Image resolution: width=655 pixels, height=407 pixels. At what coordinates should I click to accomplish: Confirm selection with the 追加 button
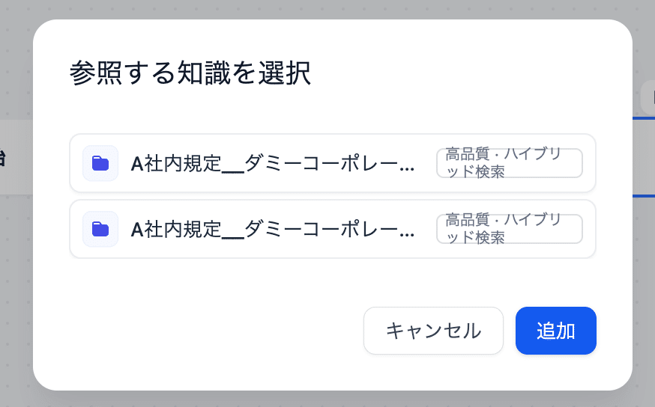555,331
